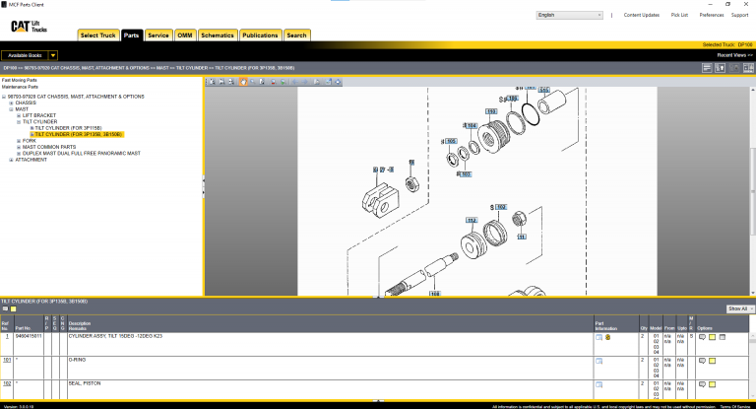The image size is (756, 409).
Task: Go to next diagram with the right arrow
Action: (x=305, y=82)
